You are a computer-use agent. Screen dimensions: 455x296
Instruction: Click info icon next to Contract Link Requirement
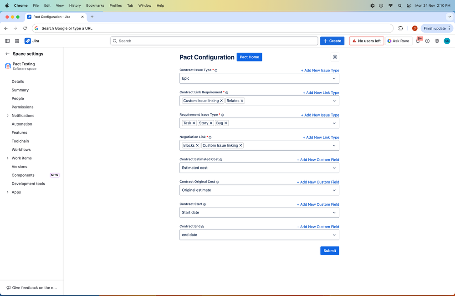coord(227,92)
